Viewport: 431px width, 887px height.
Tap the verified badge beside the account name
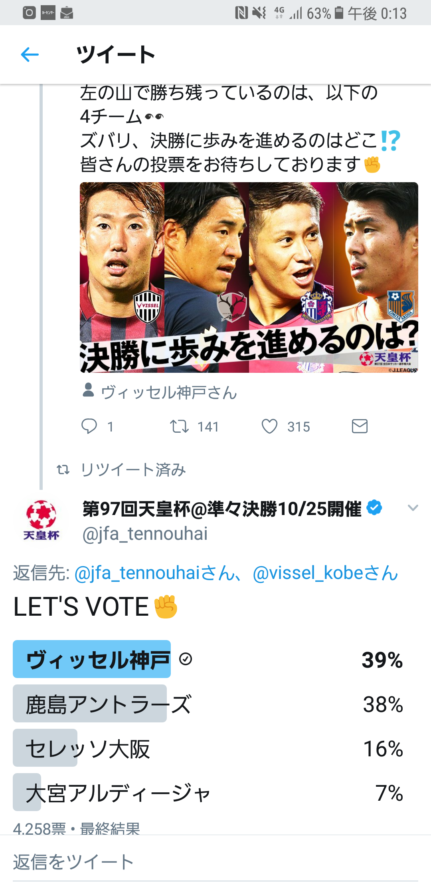pos(374,508)
